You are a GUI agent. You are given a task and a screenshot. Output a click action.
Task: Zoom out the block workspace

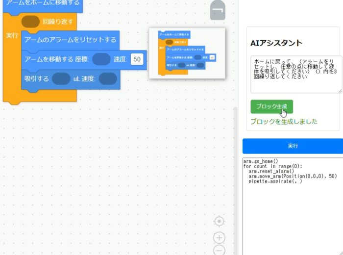tap(219, 251)
